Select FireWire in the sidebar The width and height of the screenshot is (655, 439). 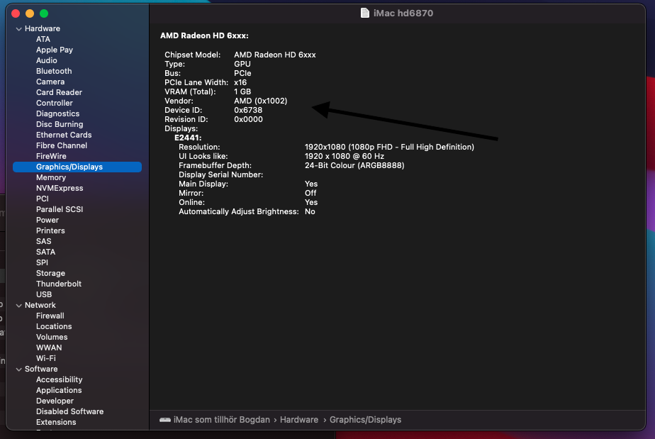click(x=51, y=156)
